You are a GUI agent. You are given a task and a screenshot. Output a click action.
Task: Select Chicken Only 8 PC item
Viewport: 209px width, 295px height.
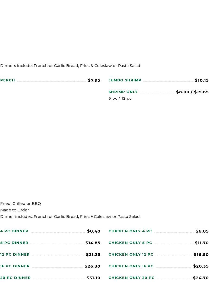[130, 243]
